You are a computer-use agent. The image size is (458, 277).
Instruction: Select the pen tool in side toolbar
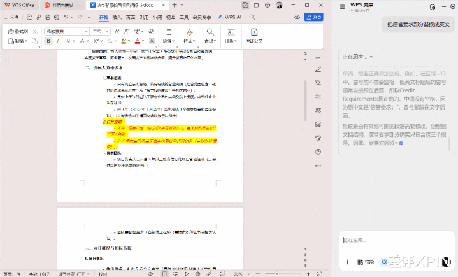click(x=318, y=69)
